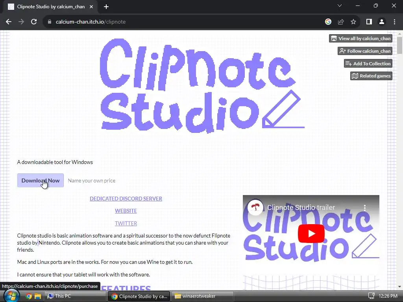The width and height of the screenshot is (403, 302).
Task: Click the page vertical scrollbar thumb
Action: click(x=399, y=45)
